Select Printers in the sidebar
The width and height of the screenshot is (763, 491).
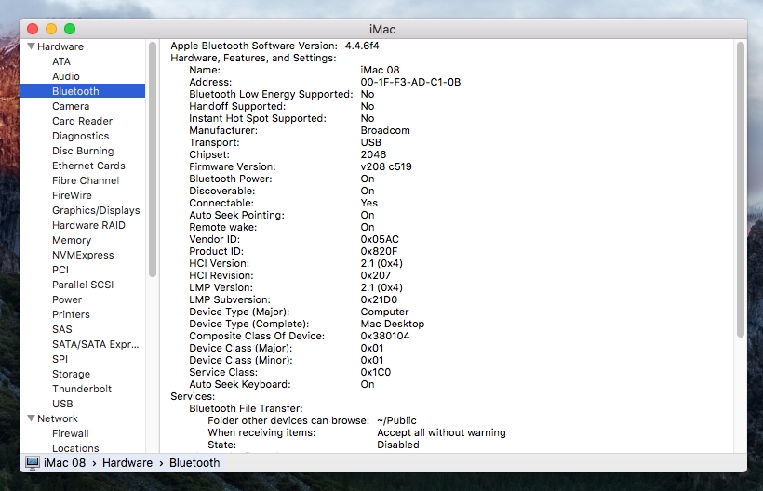click(x=71, y=314)
